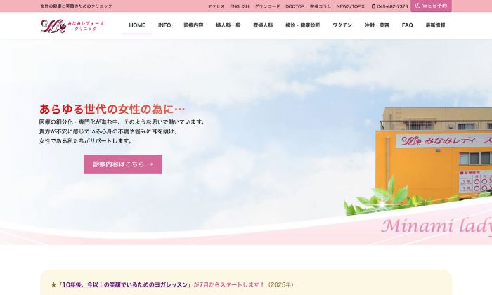Click the clock icon in WEB予約 button
Screen dimensions: 492x295
417,6
